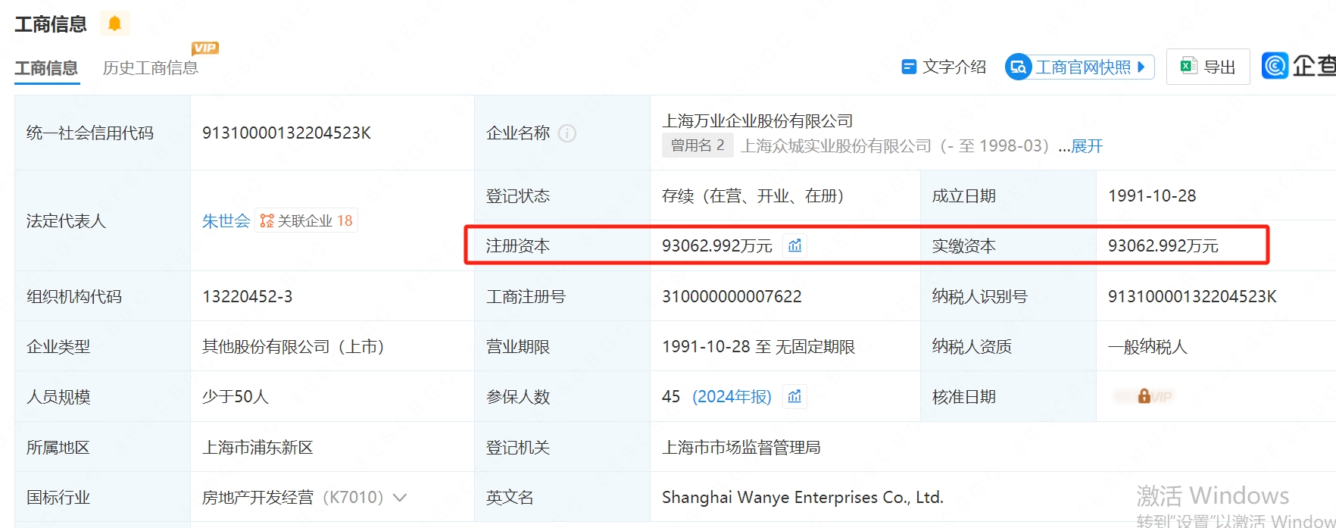Select staff size 少于50人
The image size is (1336, 528).
coord(236,397)
